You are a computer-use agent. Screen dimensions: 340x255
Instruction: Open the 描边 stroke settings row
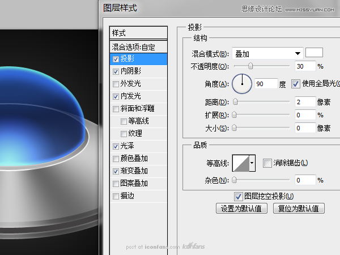pos(139,196)
